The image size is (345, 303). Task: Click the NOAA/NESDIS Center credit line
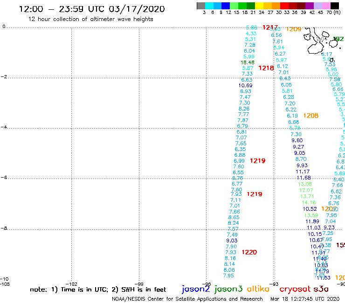[187, 299]
